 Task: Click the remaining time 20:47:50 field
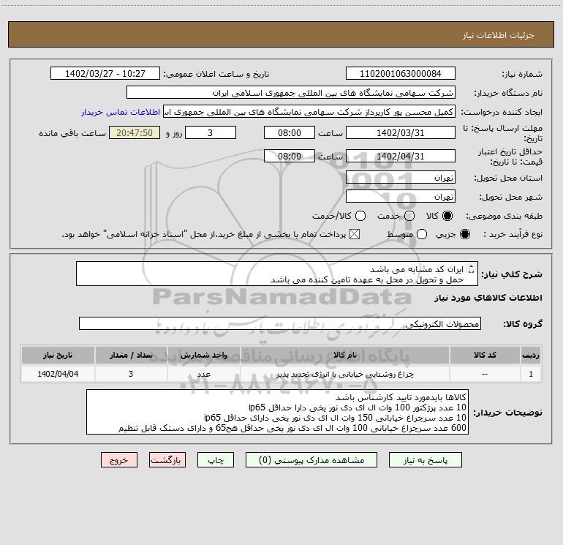(135, 133)
